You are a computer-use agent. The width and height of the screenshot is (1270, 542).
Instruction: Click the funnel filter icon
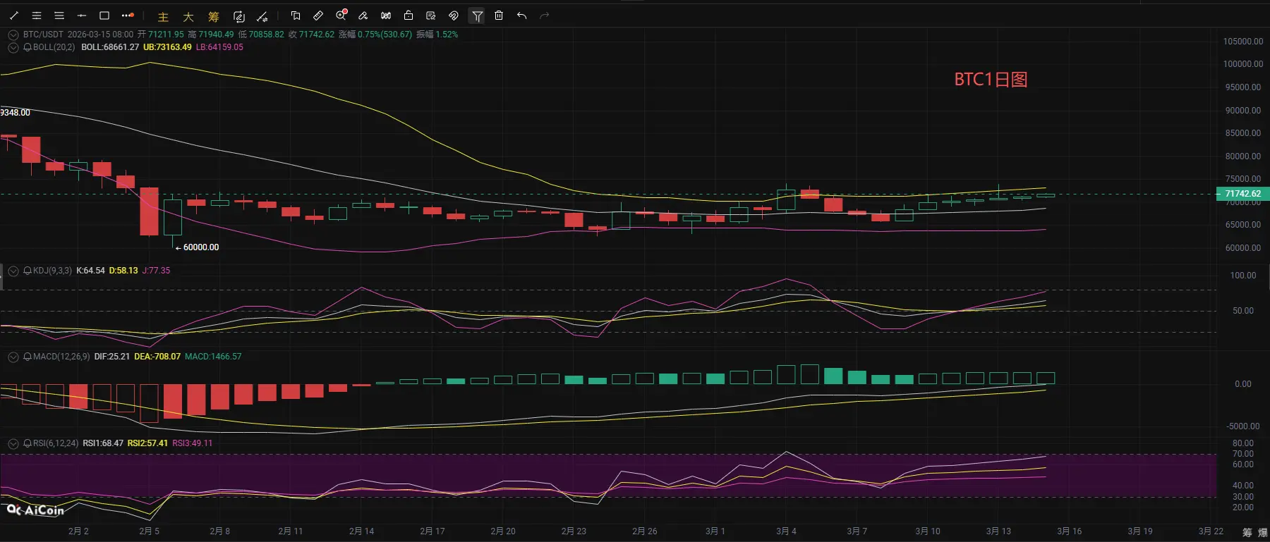coord(478,16)
